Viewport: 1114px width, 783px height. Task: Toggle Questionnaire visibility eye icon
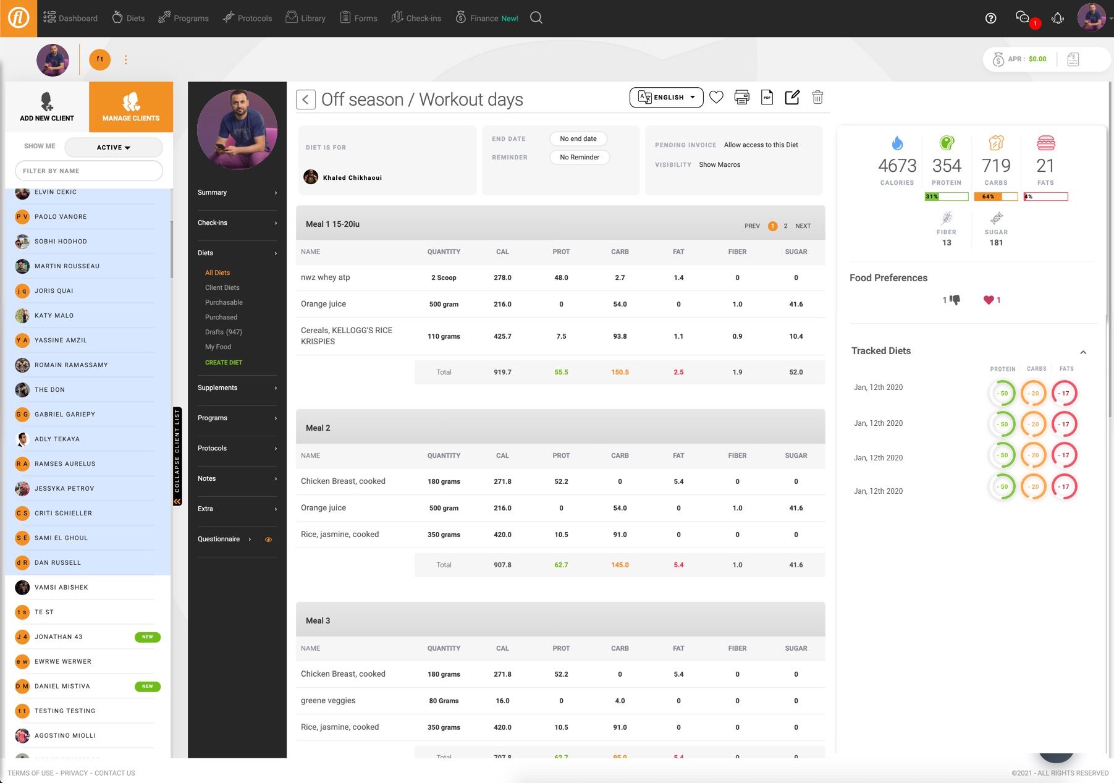268,539
